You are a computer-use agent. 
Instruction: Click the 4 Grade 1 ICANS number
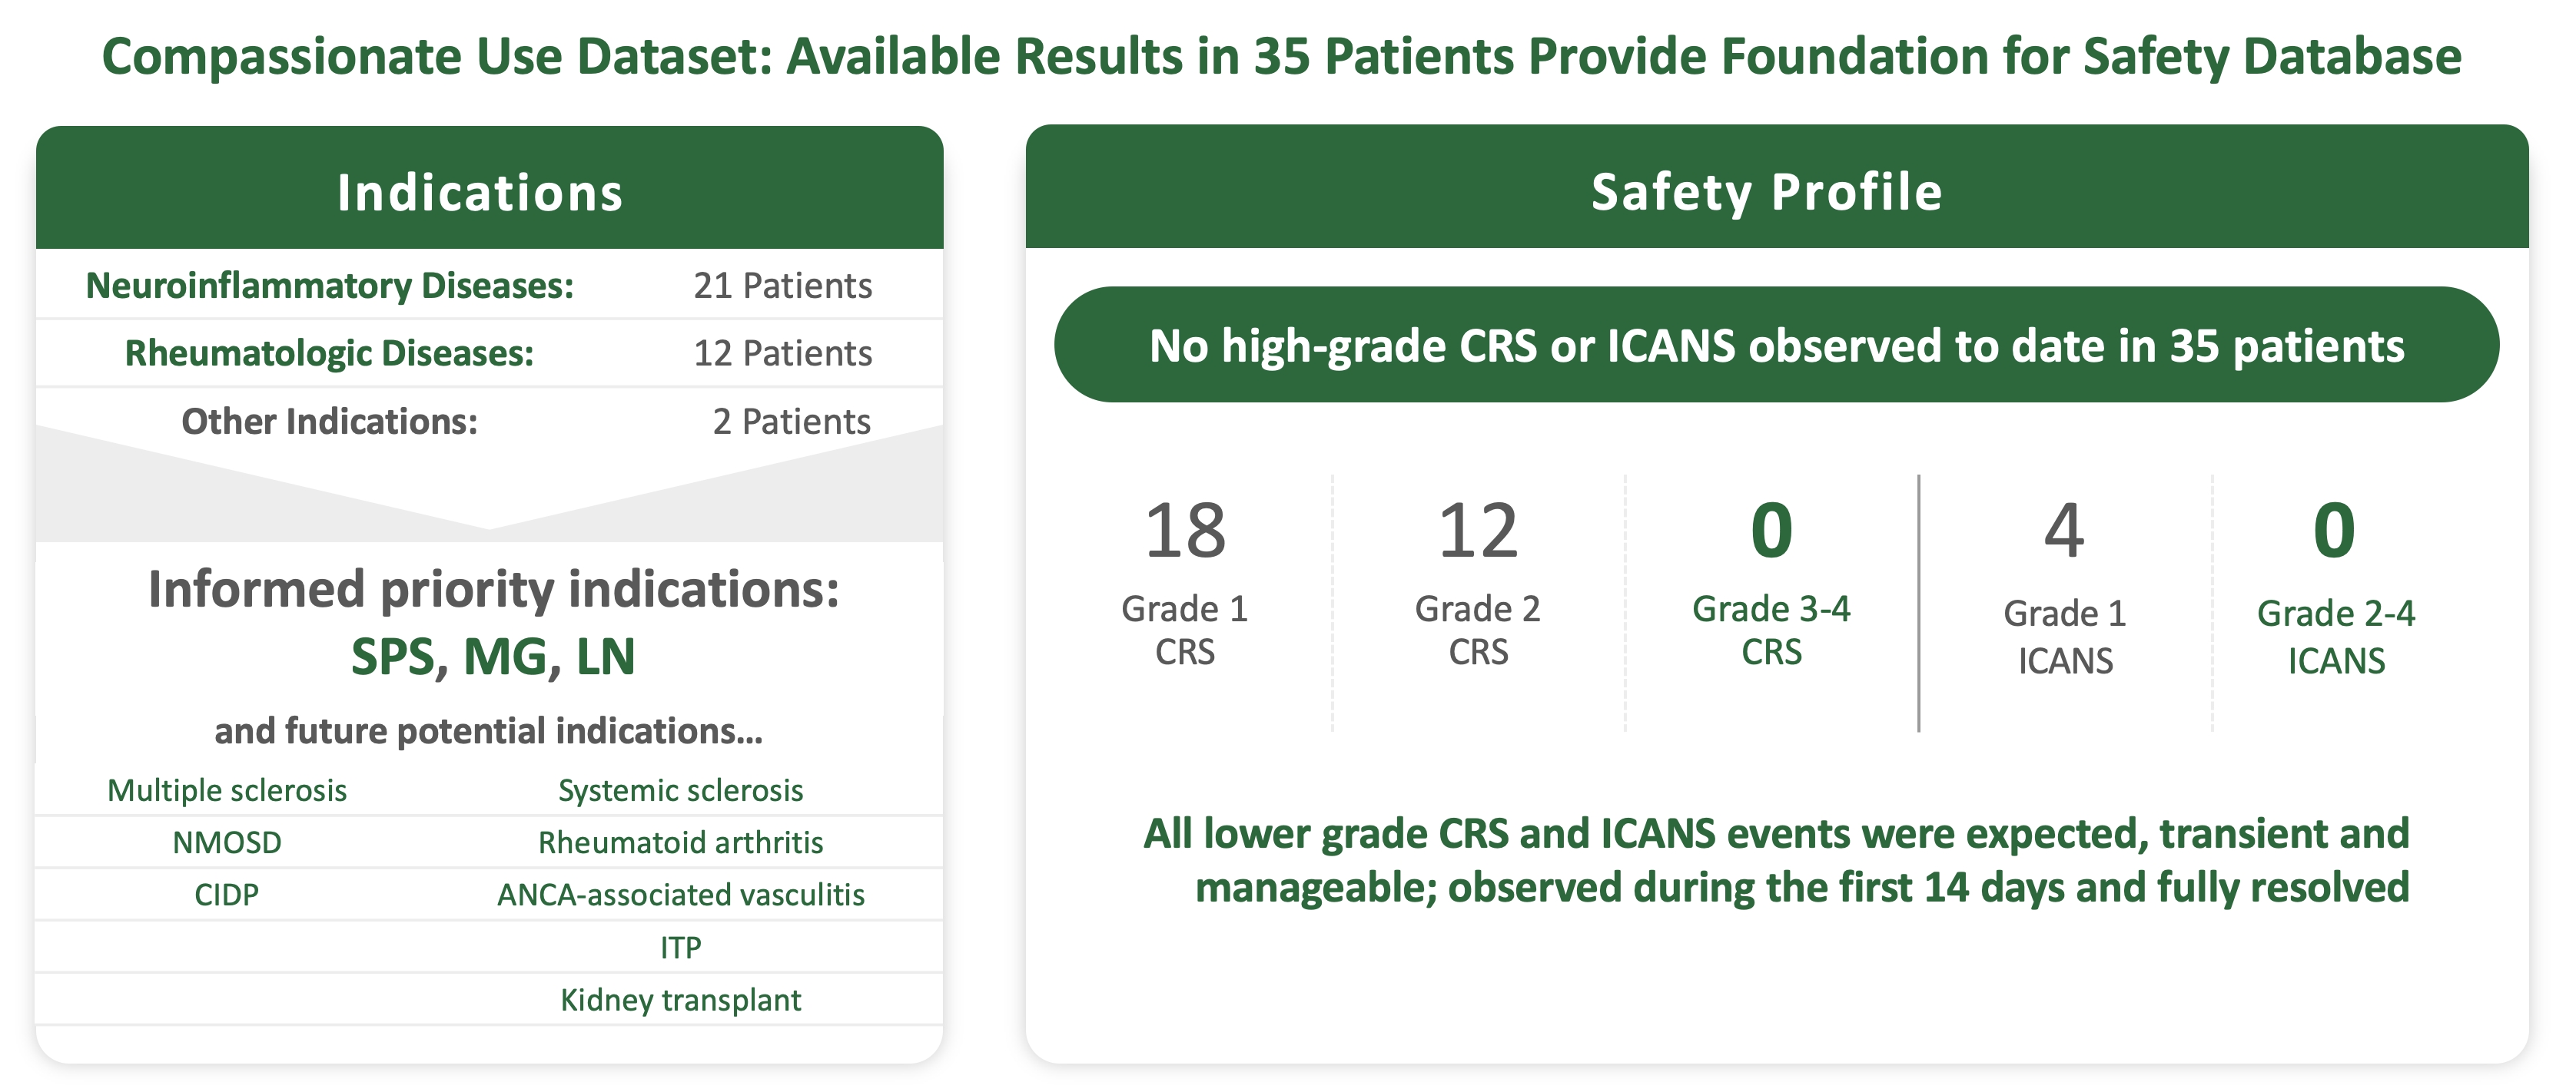pyautogui.click(x=2064, y=531)
